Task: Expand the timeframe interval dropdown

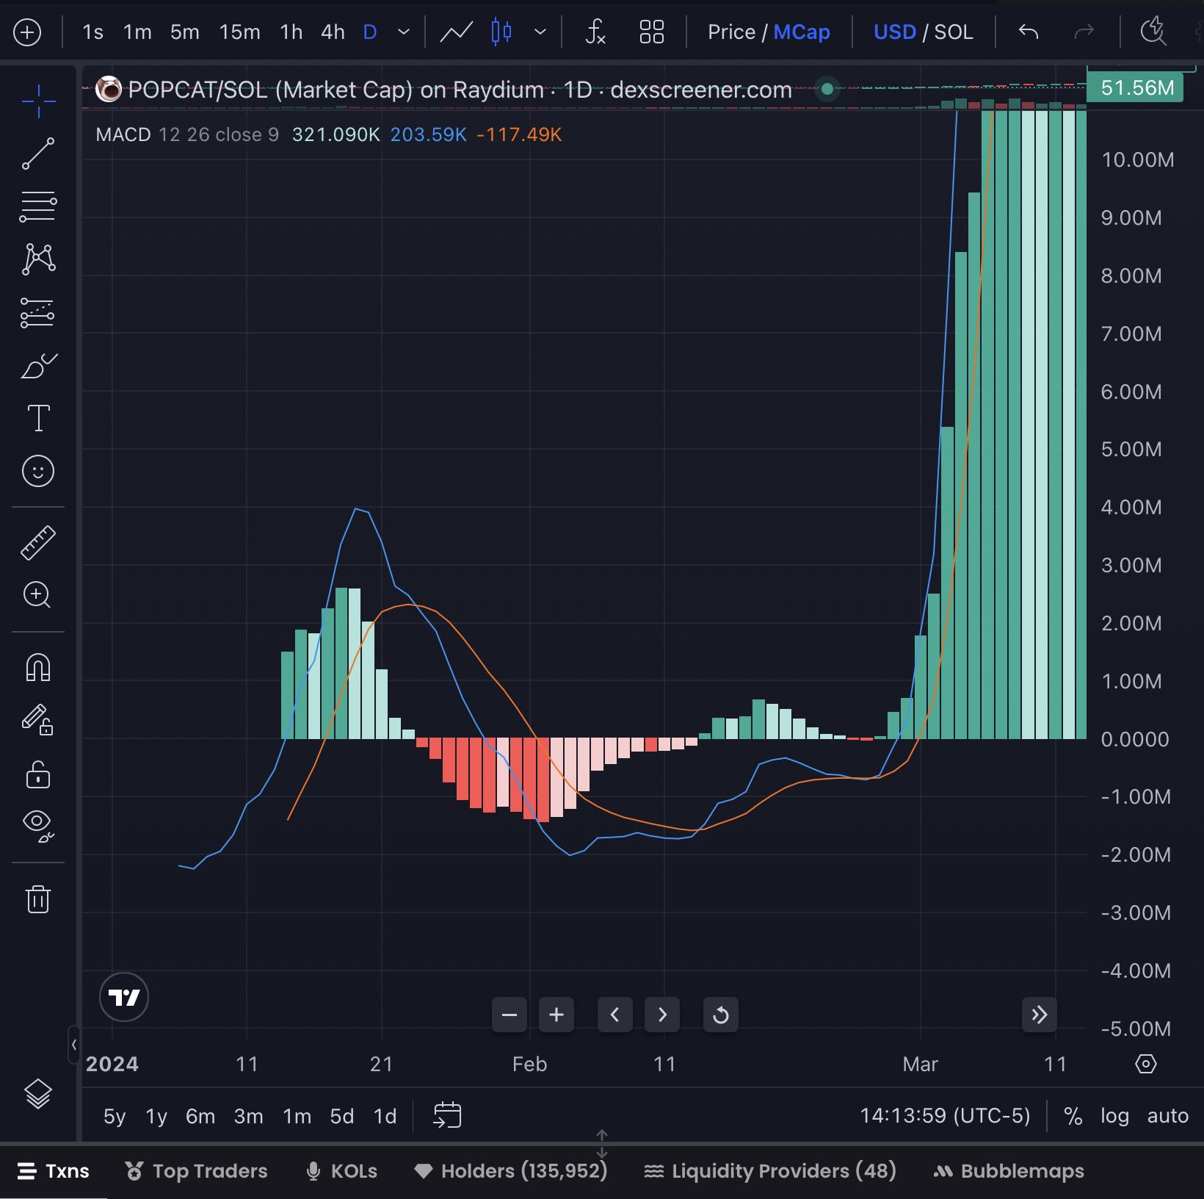Action: pyautogui.click(x=403, y=32)
